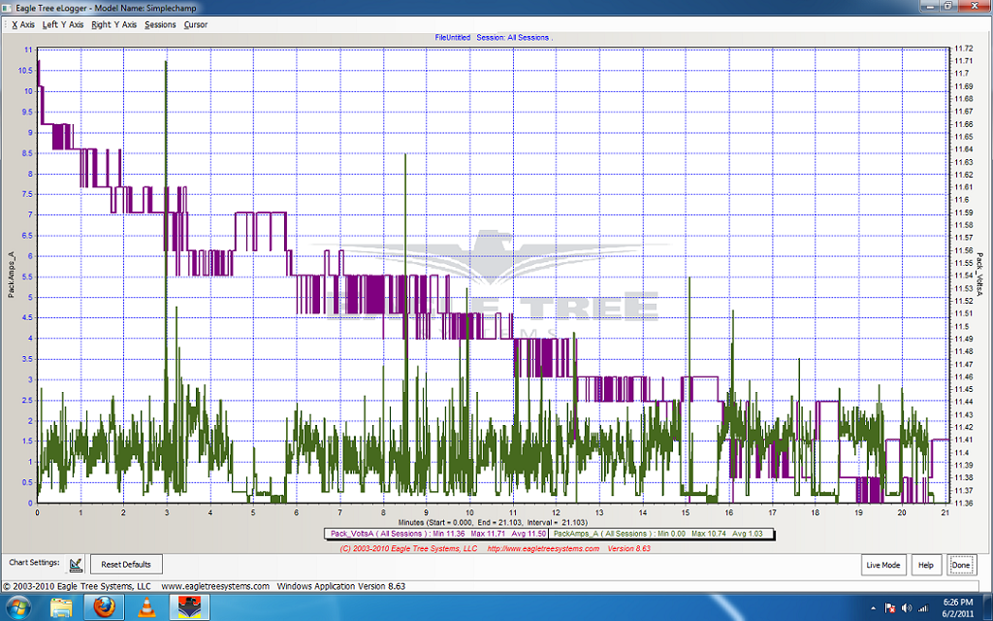Open the Left Y Axis menu

tap(63, 24)
